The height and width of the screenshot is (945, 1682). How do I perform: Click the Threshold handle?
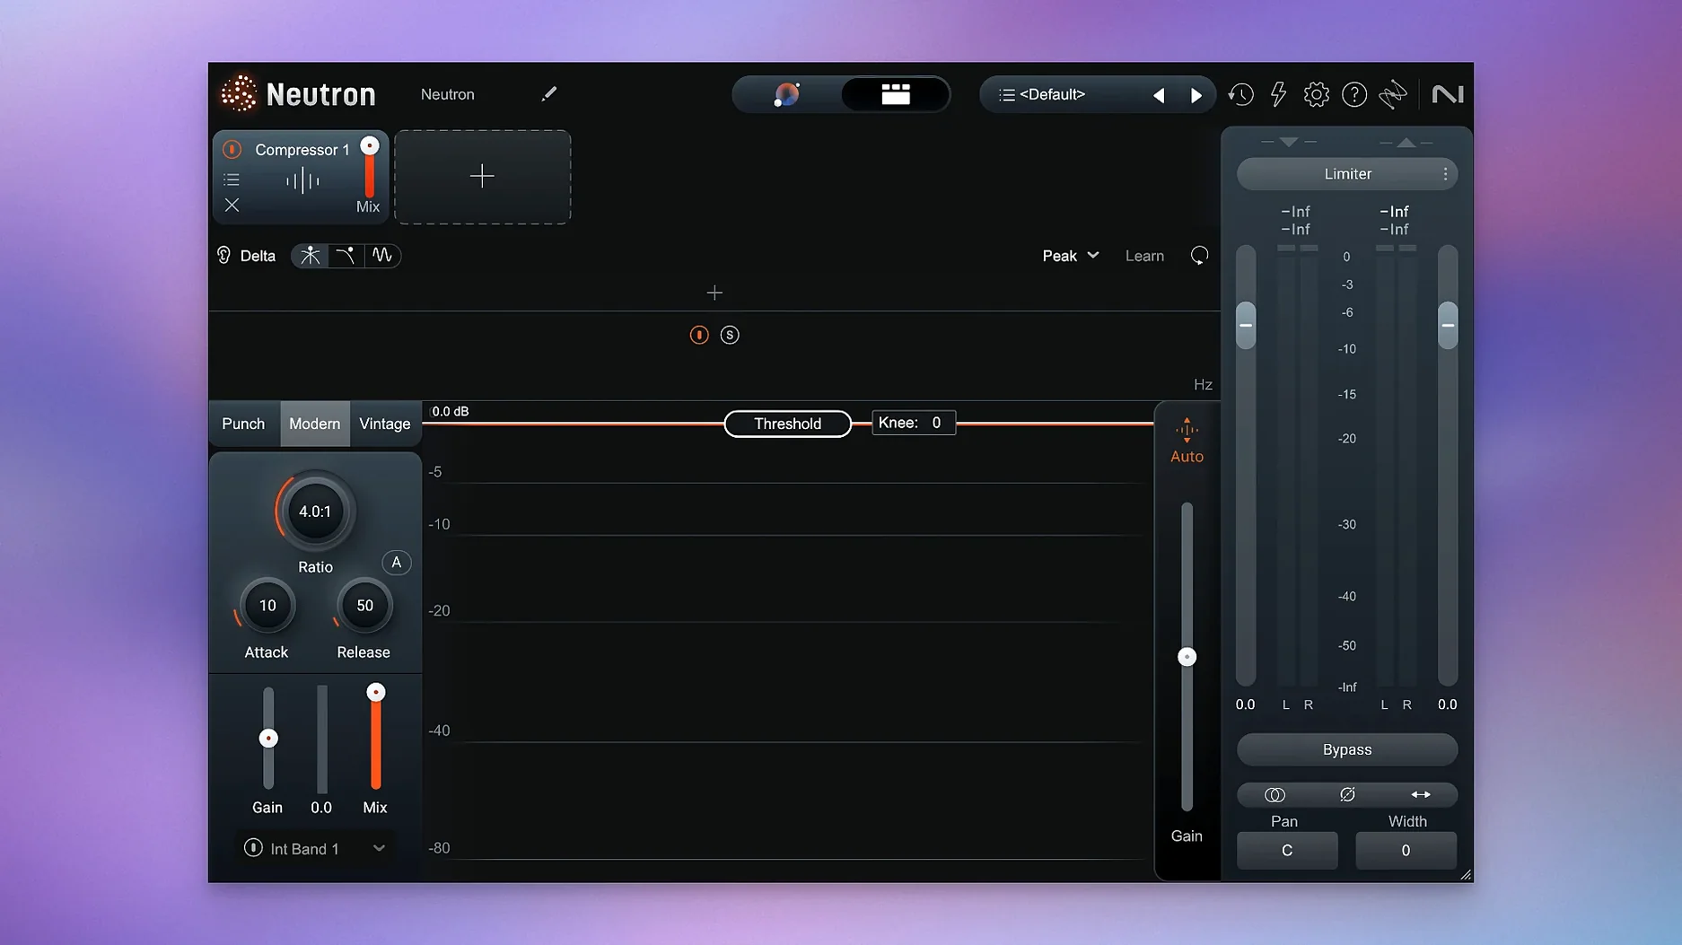[787, 424]
